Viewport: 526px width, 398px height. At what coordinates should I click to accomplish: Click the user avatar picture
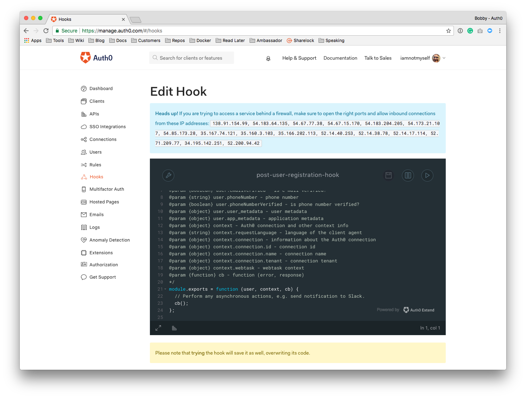(x=436, y=58)
